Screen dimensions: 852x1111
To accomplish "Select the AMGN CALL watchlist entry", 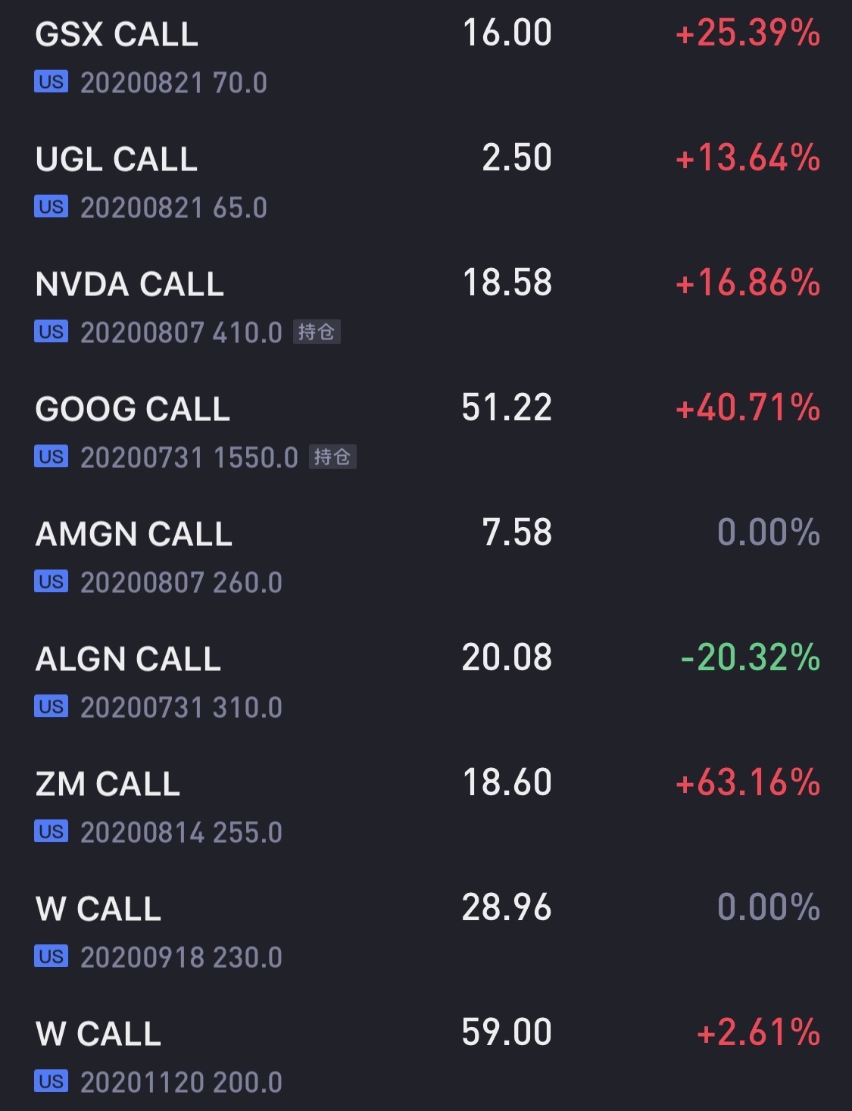I will click(x=426, y=557).
